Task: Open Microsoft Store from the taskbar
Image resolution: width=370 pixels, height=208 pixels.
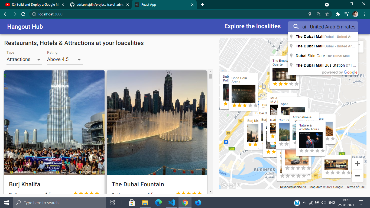Action: pos(132,203)
